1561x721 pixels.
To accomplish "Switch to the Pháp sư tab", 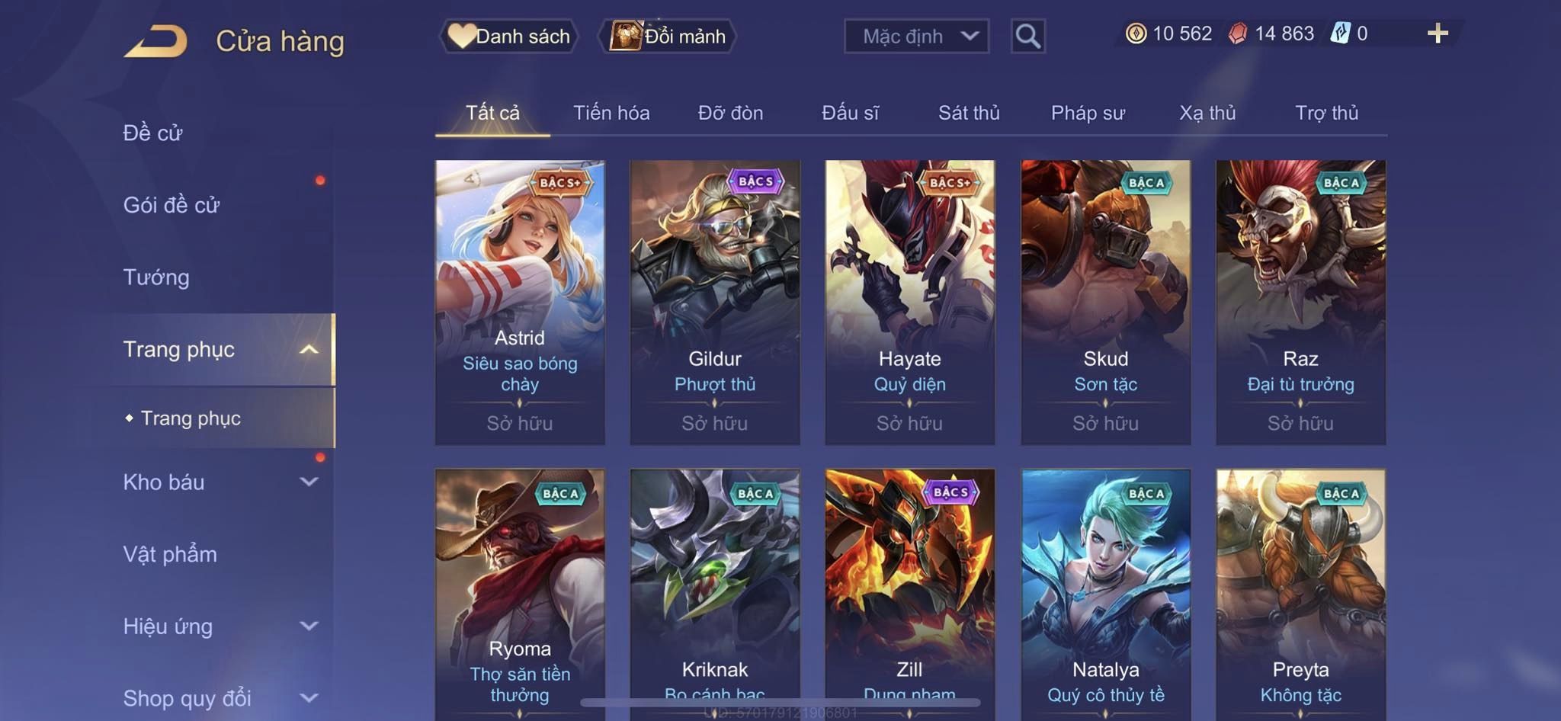I will pos(1088,113).
